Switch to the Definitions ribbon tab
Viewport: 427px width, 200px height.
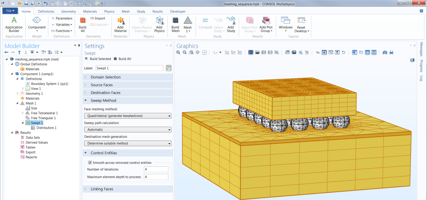46,11
